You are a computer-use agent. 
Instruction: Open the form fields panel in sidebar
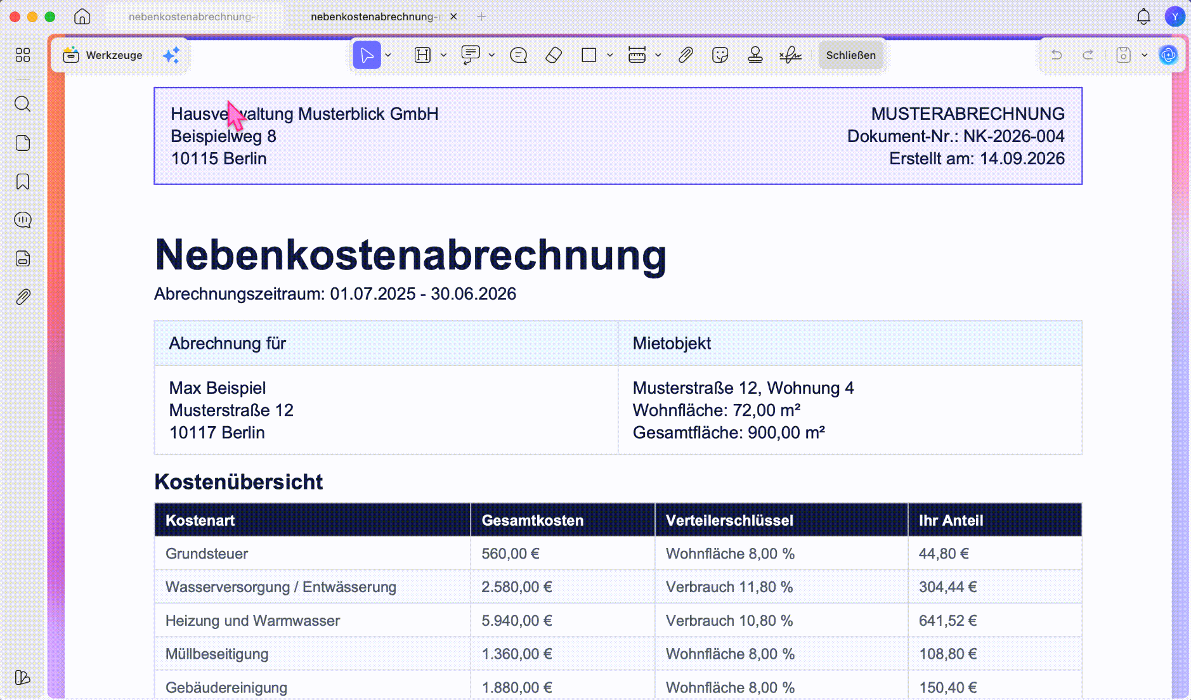(23, 259)
